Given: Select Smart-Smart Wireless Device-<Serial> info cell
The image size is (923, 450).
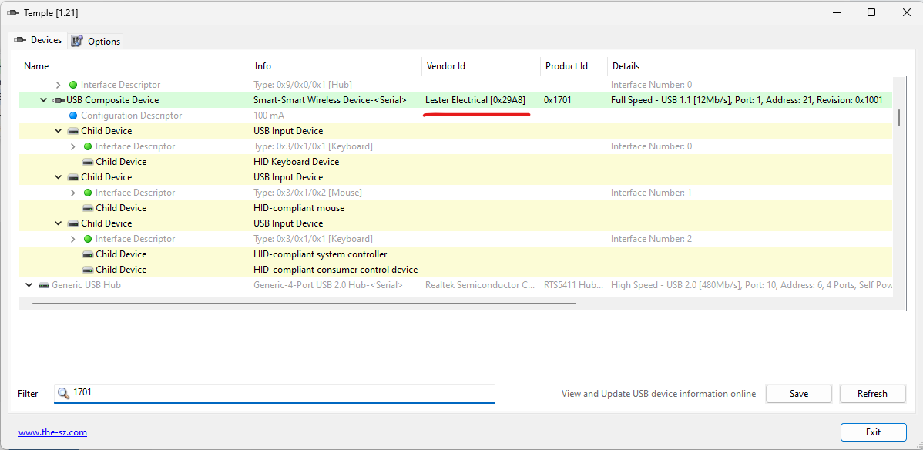Looking at the screenshot, I should (x=331, y=100).
